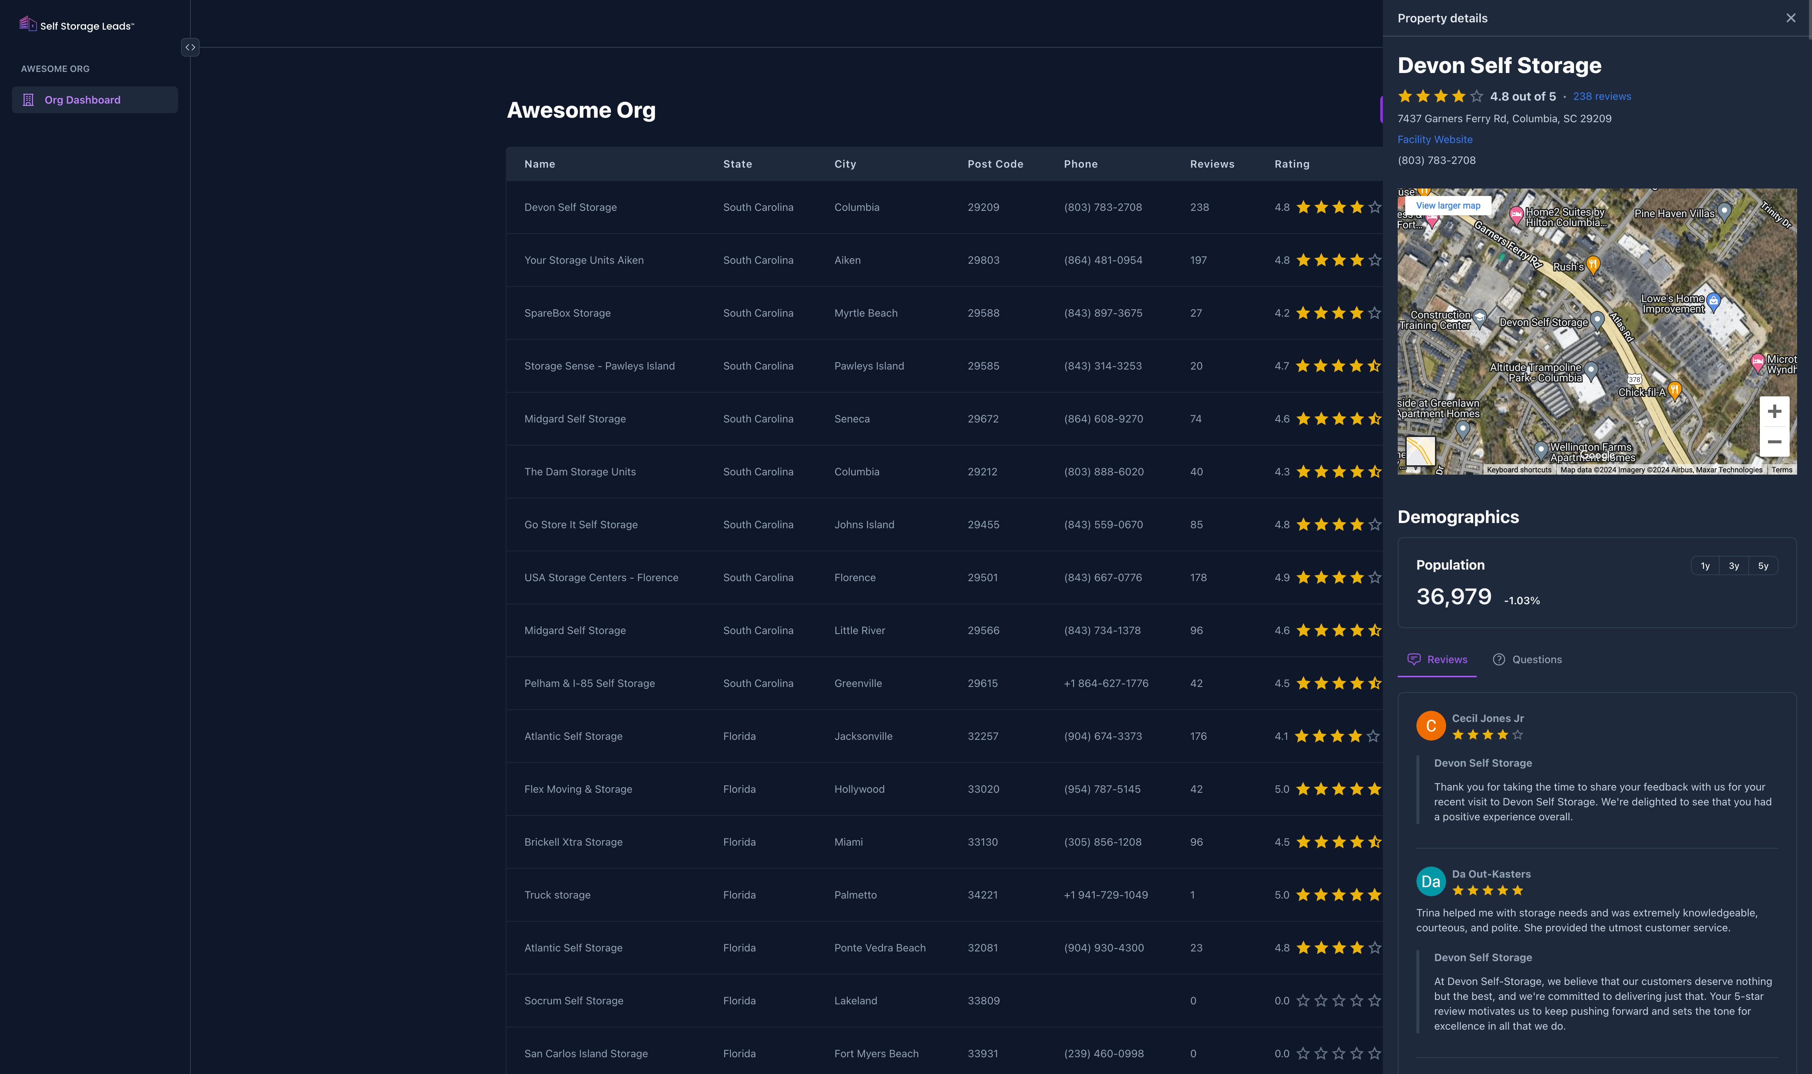Click the Phone column header
This screenshot has height=1074, width=1812.
pos(1080,164)
